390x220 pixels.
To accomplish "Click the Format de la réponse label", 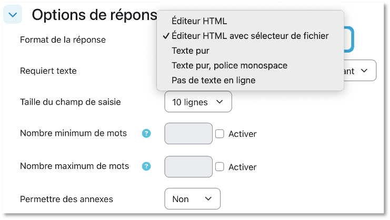I will pos(63,39).
